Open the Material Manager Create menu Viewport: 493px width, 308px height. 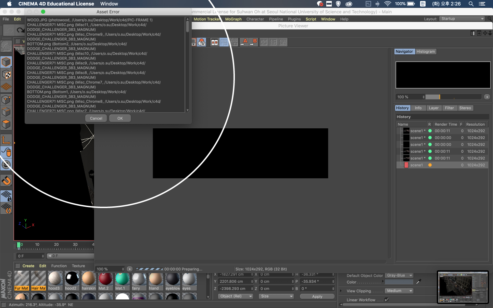pyautogui.click(x=28, y=266)
